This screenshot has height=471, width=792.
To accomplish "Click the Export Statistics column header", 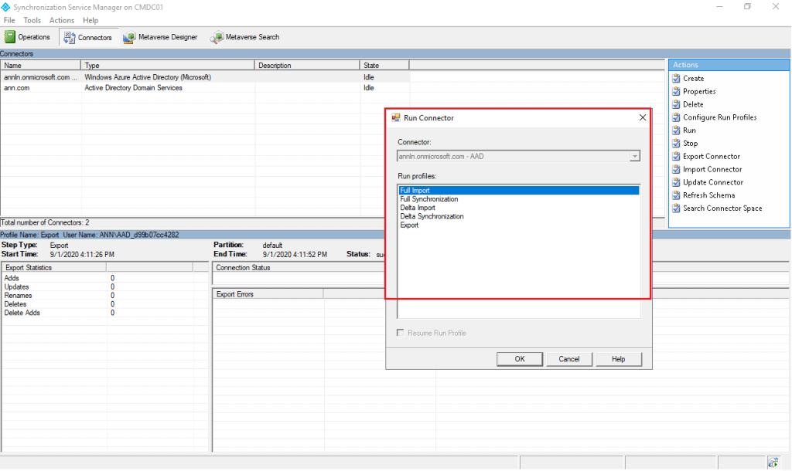I will [54, 268].
